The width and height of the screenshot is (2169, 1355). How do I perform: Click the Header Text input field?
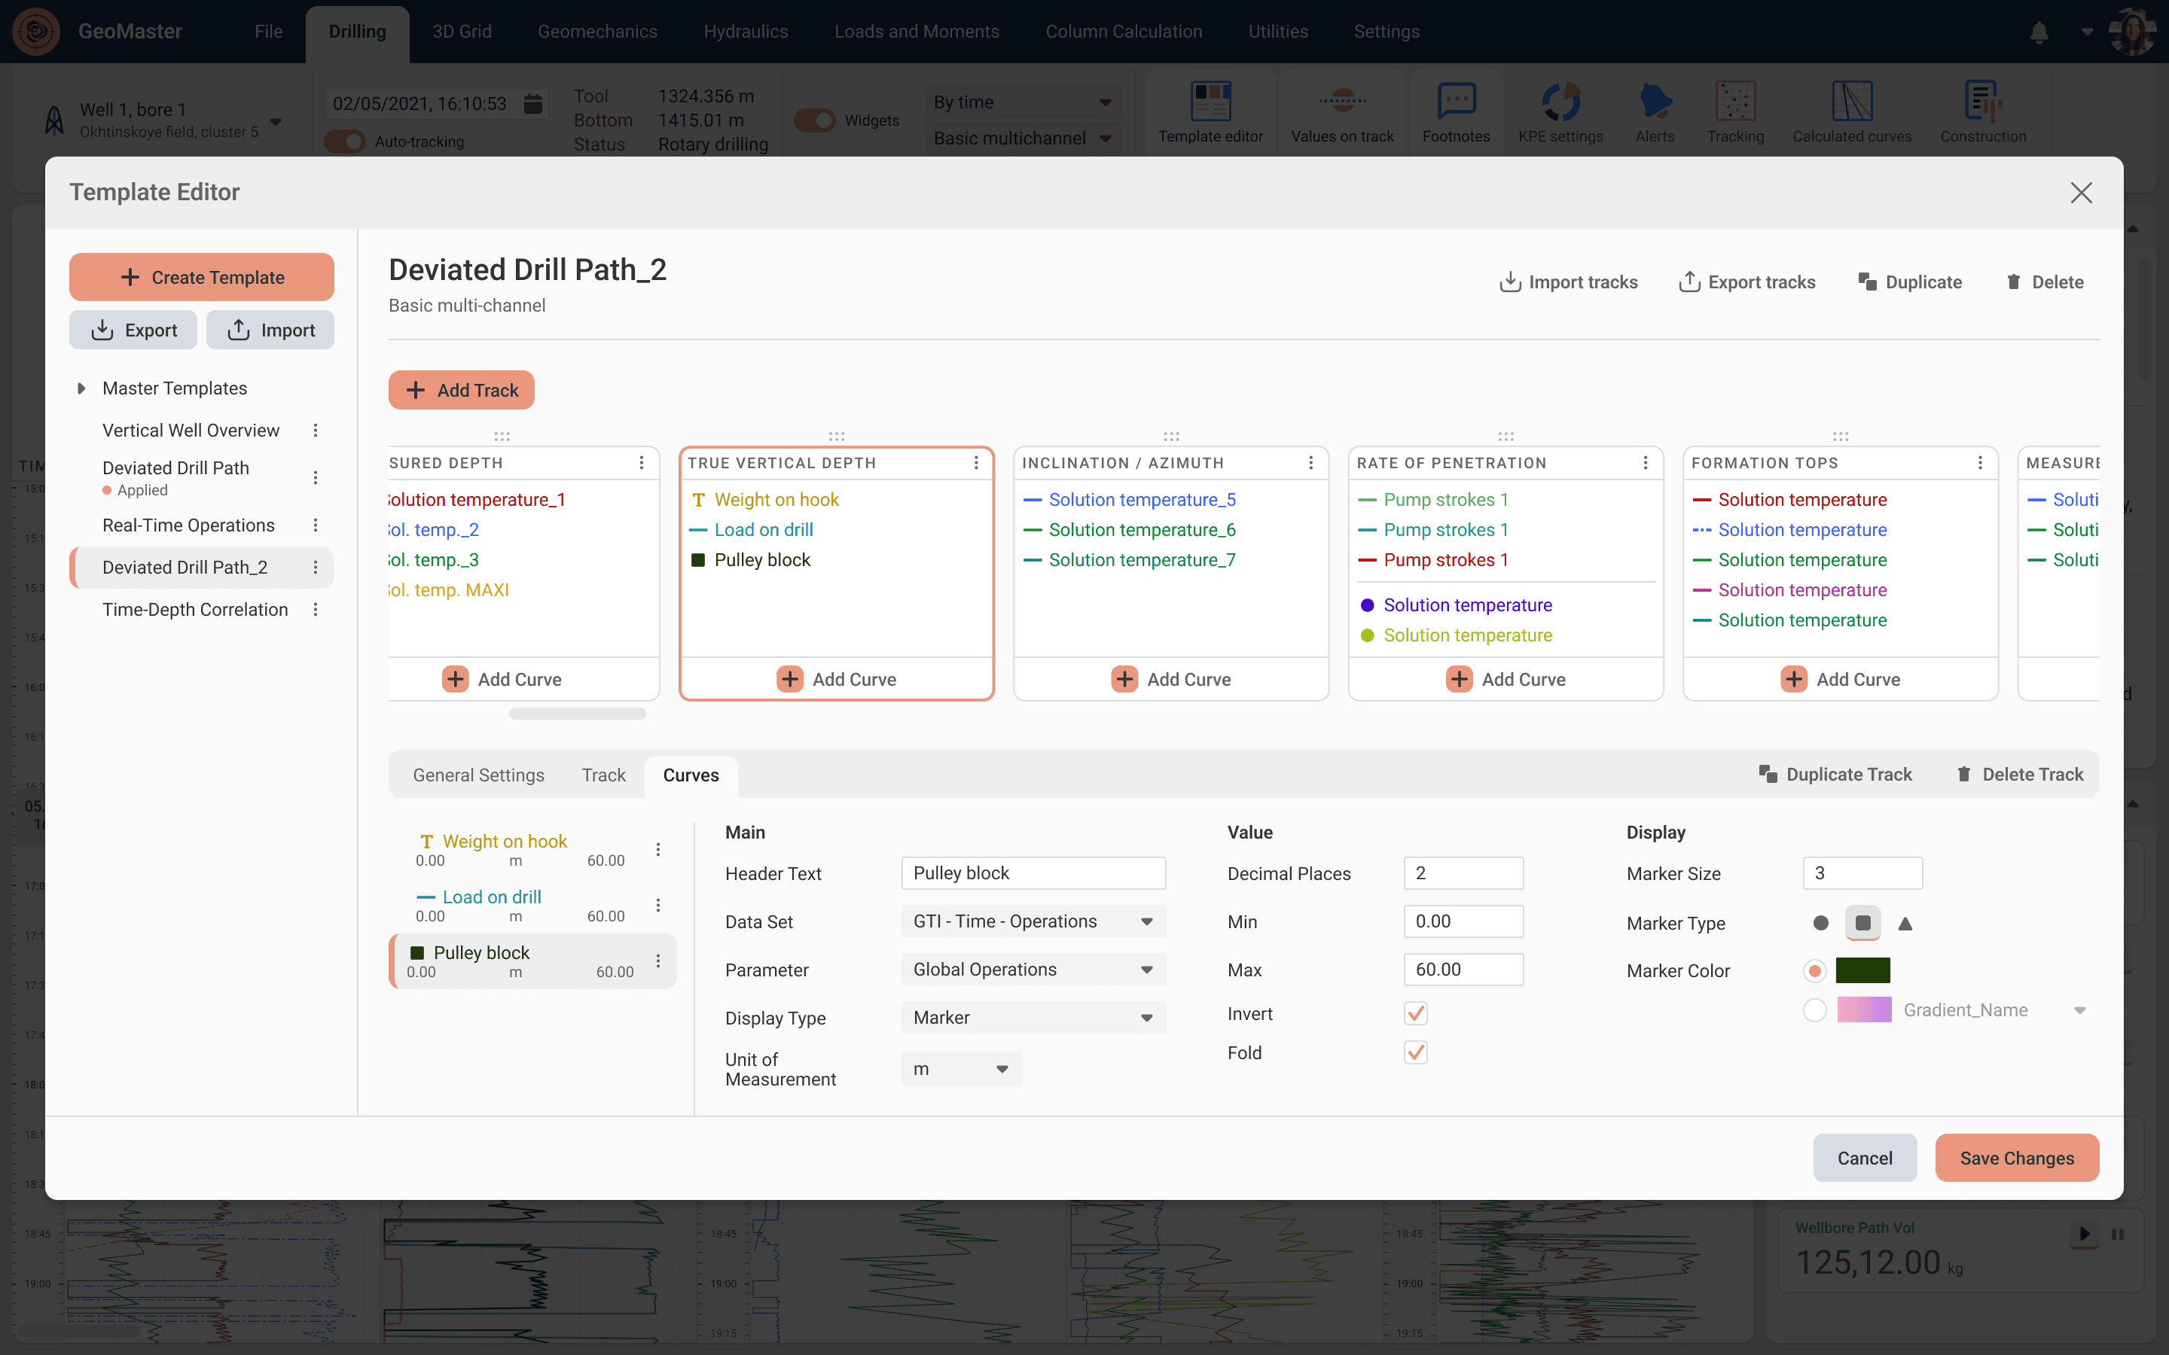click(1033, 873)
